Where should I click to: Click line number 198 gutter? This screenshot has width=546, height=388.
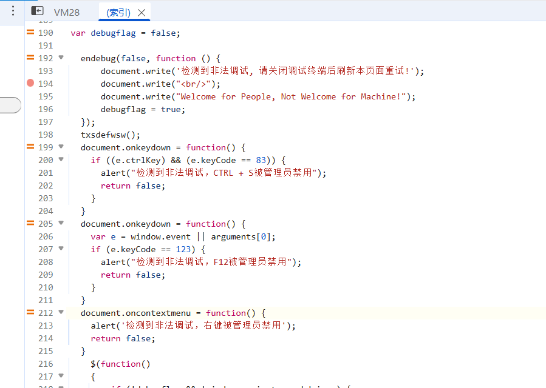click(46, 135)
